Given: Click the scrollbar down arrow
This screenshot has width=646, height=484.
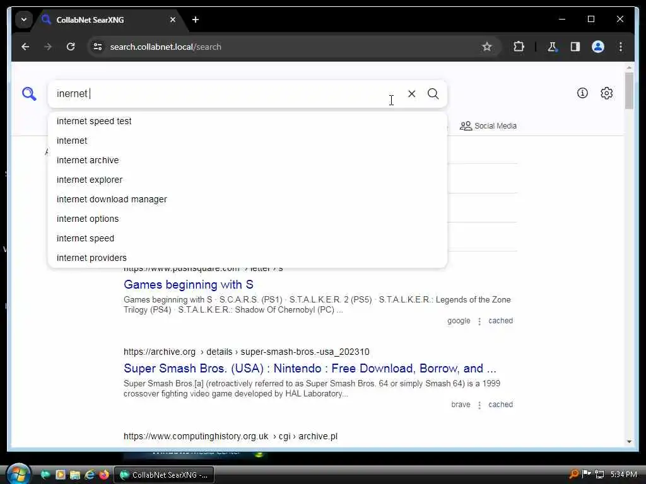Looking at the screenshot, I should point(629,442).
